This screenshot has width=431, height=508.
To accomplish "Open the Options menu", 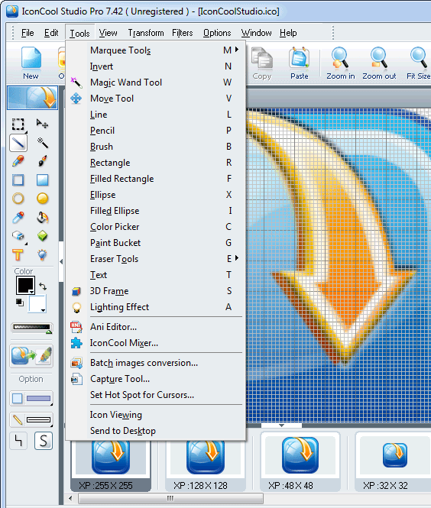I will (217, 33).
